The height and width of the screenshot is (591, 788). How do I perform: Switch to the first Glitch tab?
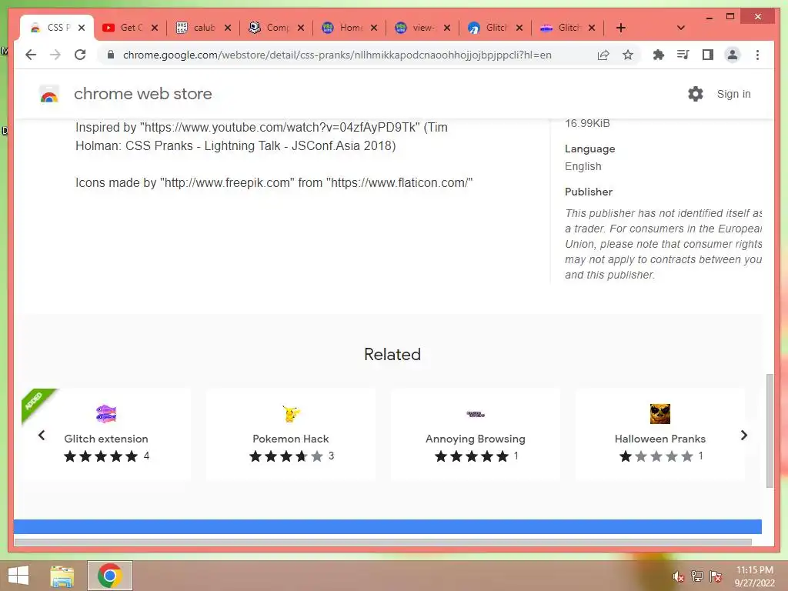point(494,28)
